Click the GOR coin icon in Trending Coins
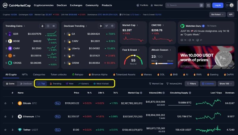Screen dimensions: 238x135 coord(10,34)
